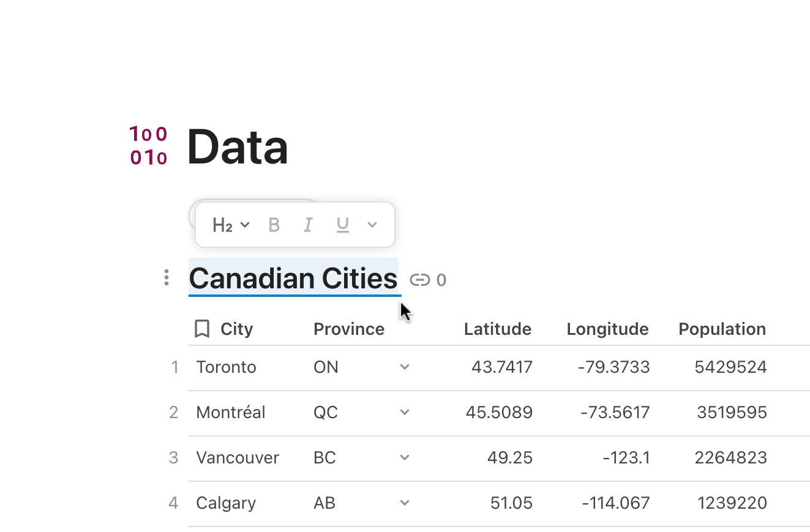Click the Population column header

(722, 329)
